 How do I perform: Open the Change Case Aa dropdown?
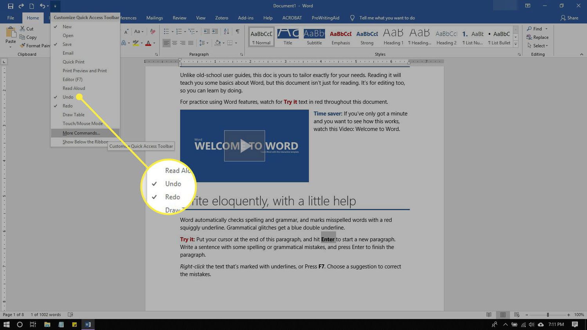139,32
